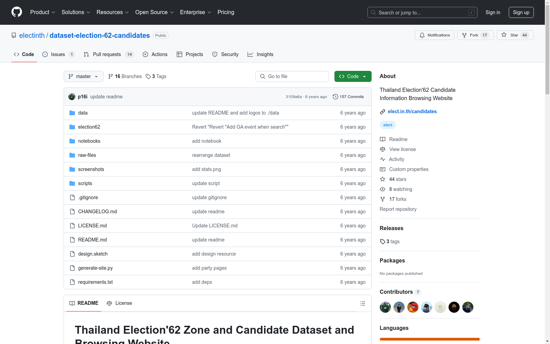
Task: Open the Pricing link
Action: (226, 12)
